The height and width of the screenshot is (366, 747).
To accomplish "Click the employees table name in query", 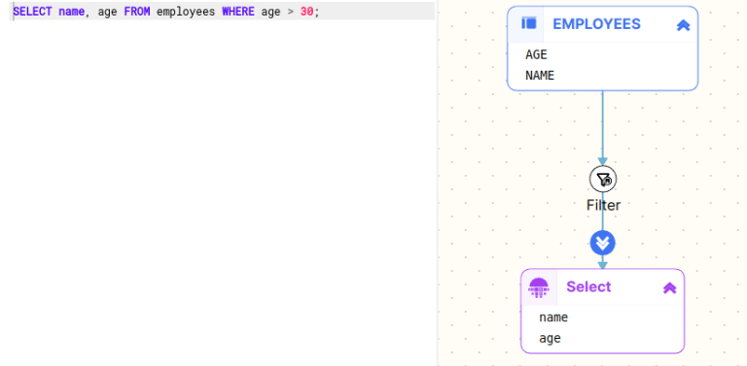I will (x=186, y=12).
